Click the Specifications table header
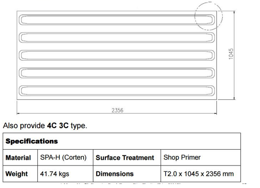This screenshot has width=260, height=188. pyautogui.click(x=122, y=141)
